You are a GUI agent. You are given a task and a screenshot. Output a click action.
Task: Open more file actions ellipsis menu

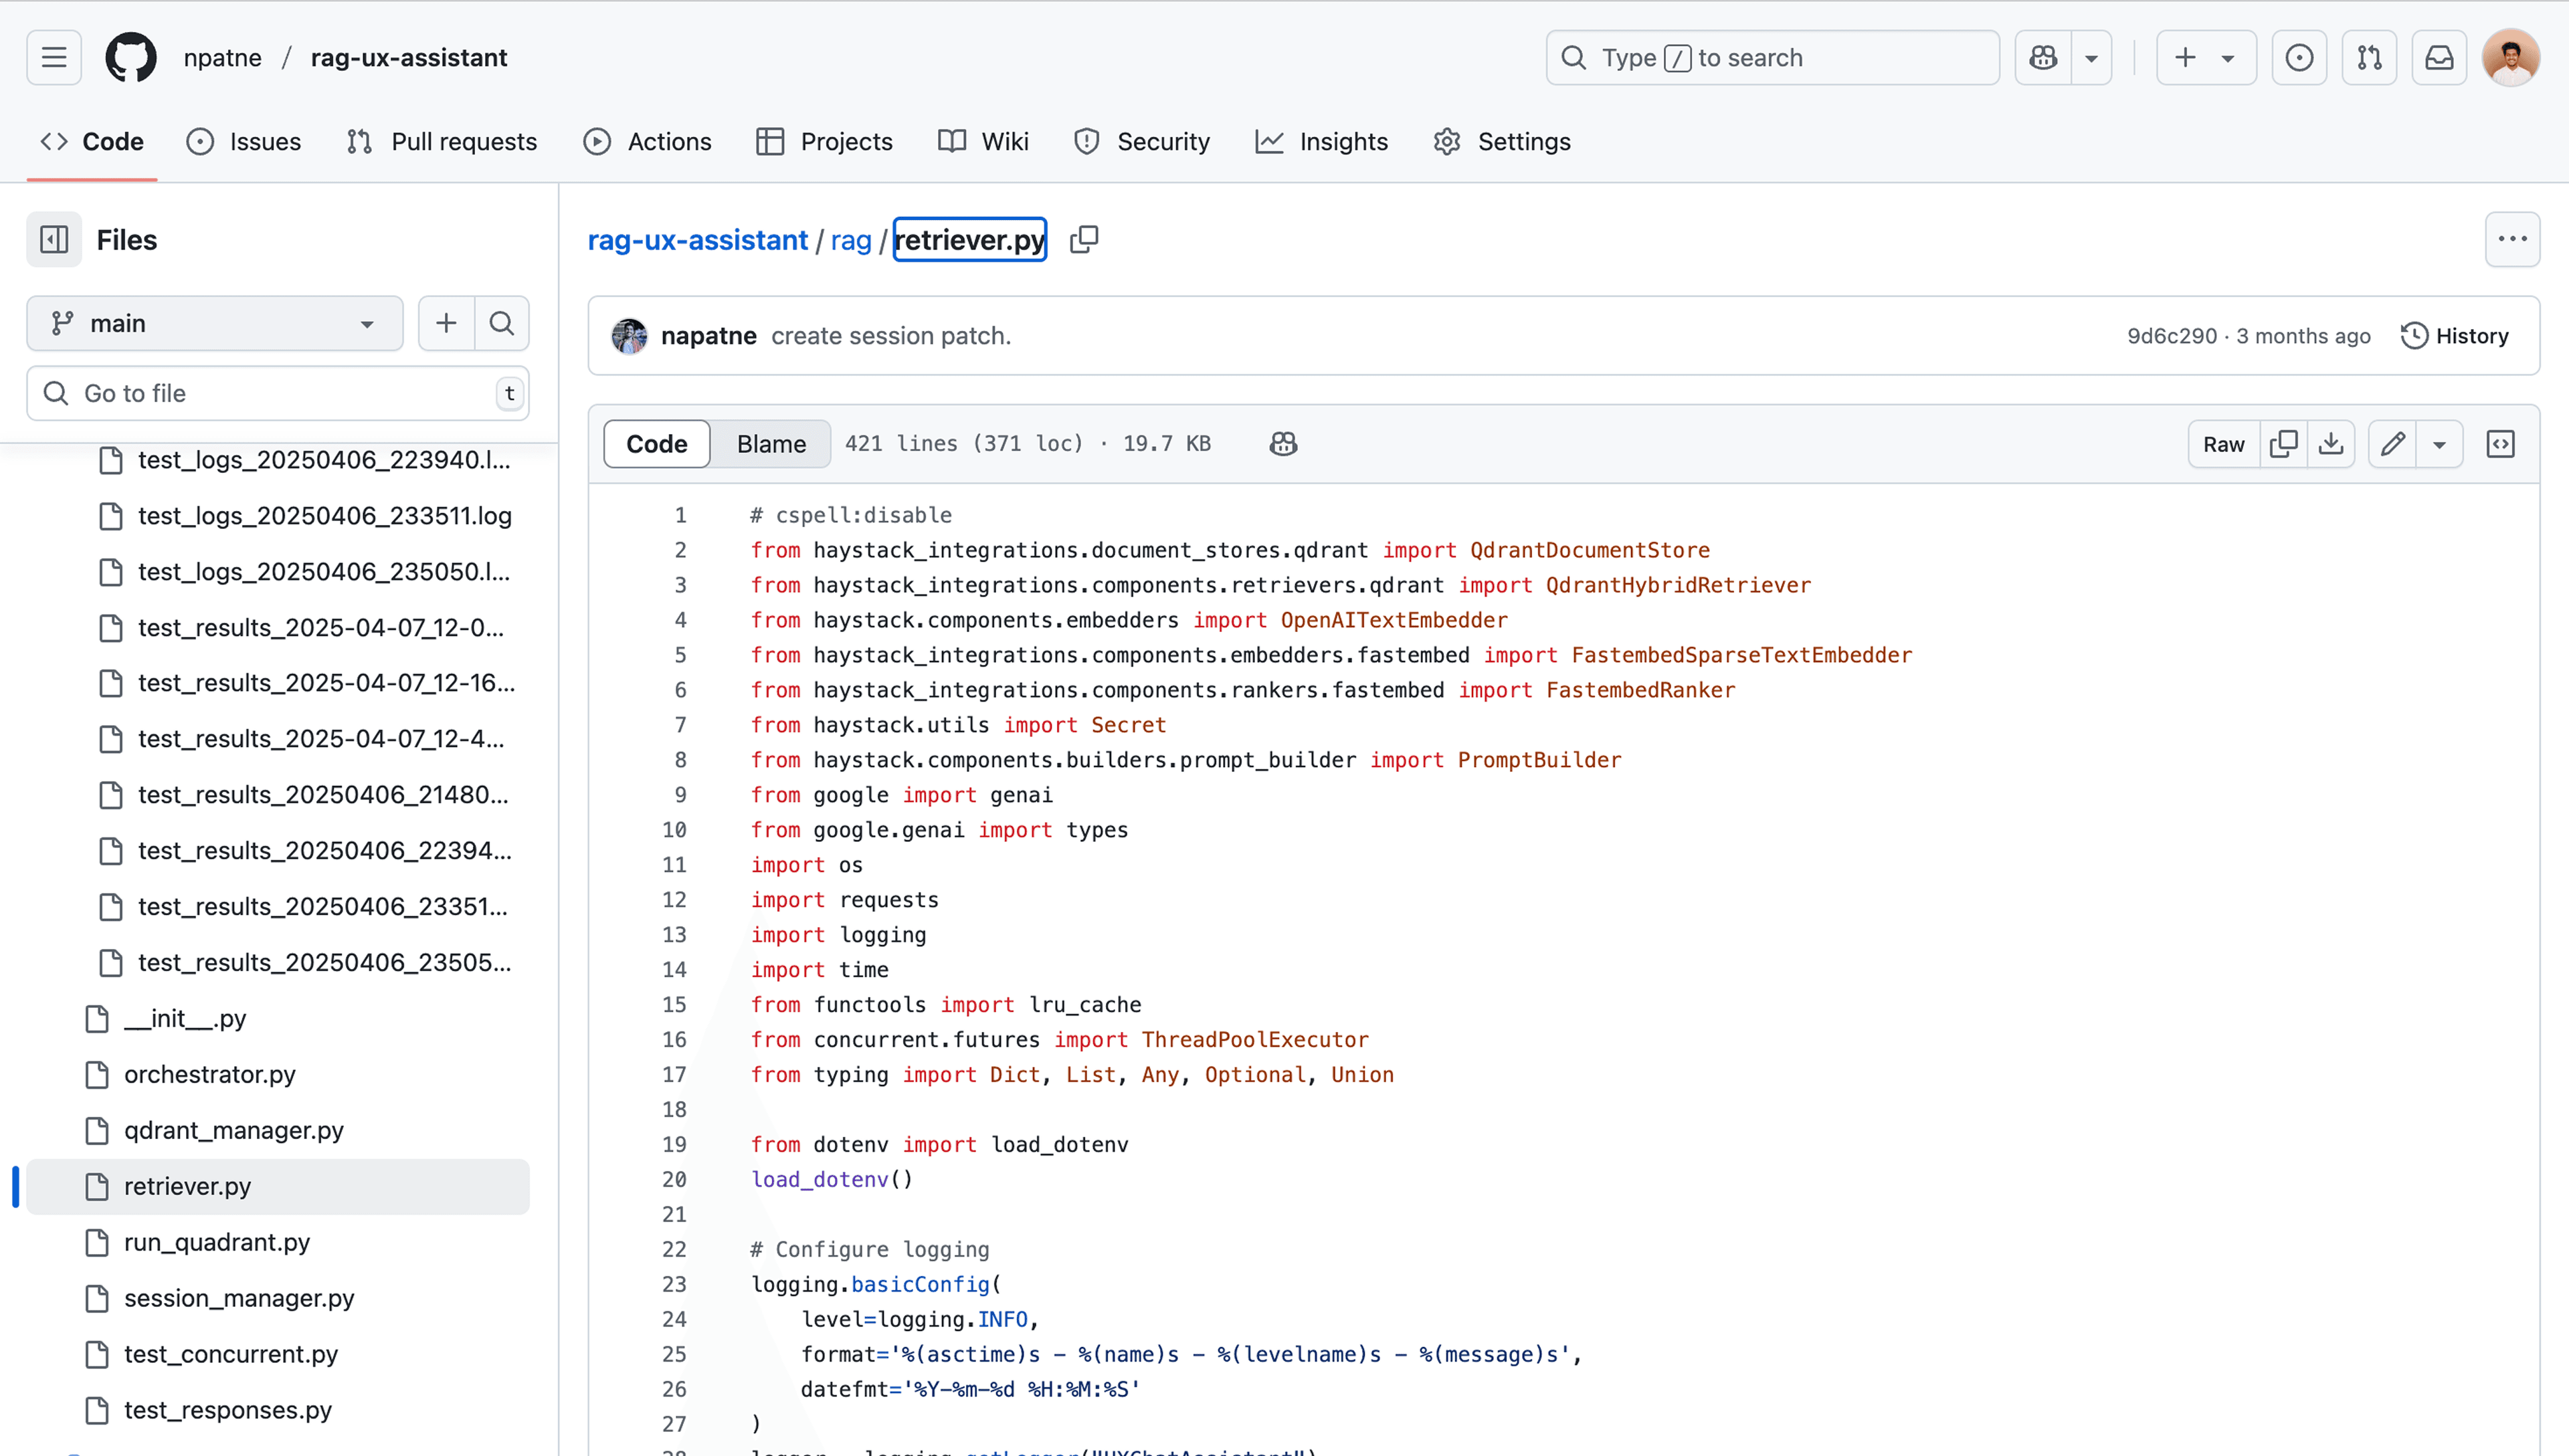(x=2512, y=239)
